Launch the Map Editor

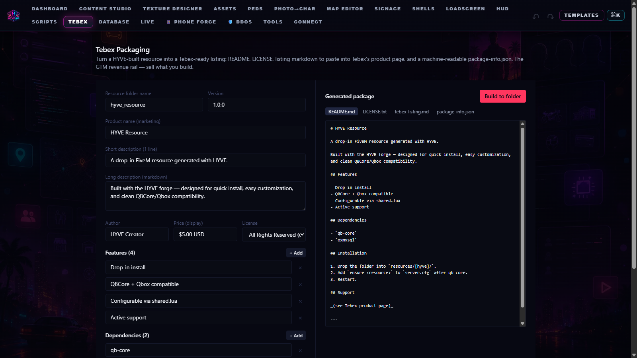point(345,9)
